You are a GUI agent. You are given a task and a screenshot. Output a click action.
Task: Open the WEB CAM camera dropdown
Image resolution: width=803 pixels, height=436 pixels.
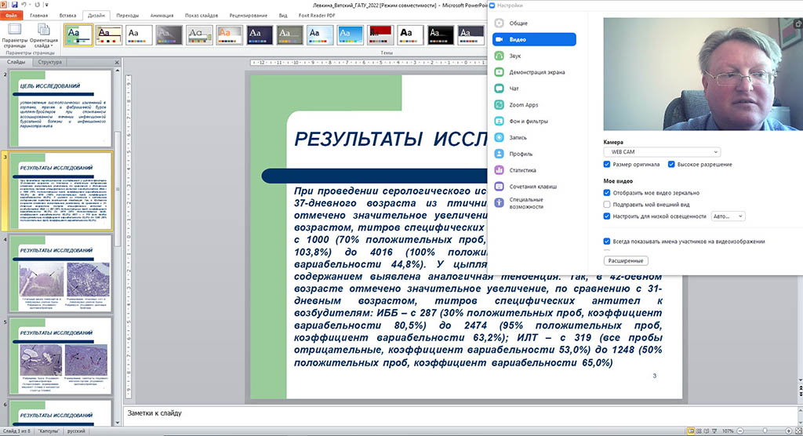(662, 152)
